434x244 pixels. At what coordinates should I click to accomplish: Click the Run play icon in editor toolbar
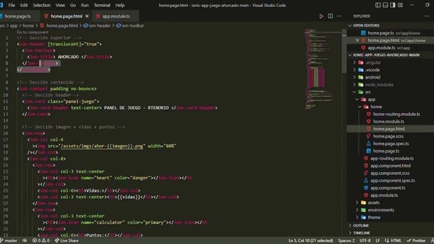pos(321,16)
